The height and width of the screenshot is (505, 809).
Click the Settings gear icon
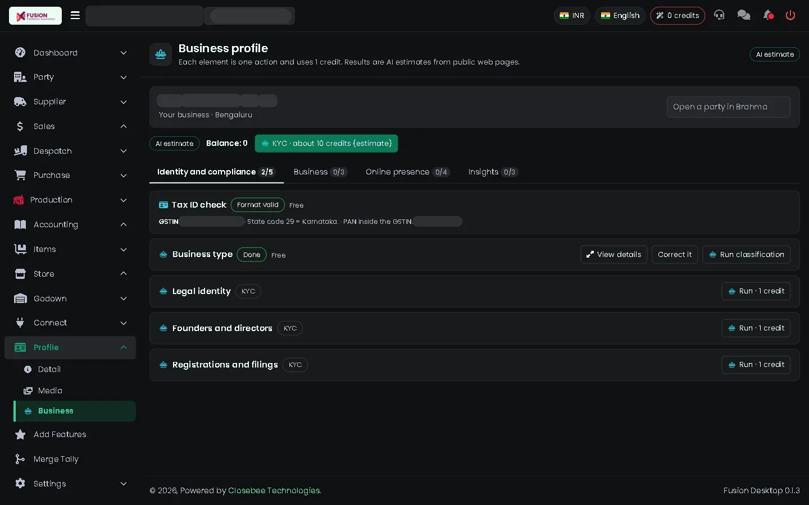20,484
